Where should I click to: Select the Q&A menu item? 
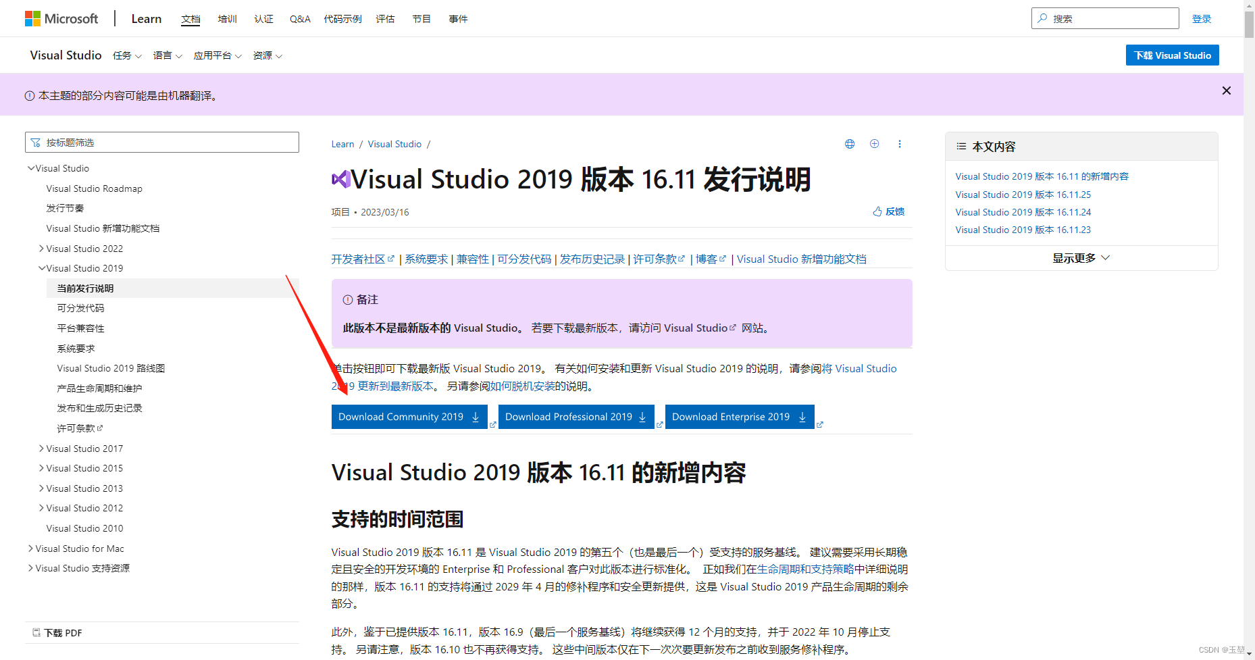[299, 18]
